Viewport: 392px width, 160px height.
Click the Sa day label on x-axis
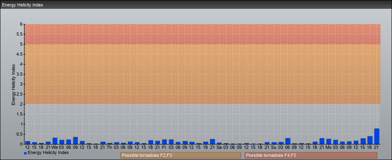219,147
